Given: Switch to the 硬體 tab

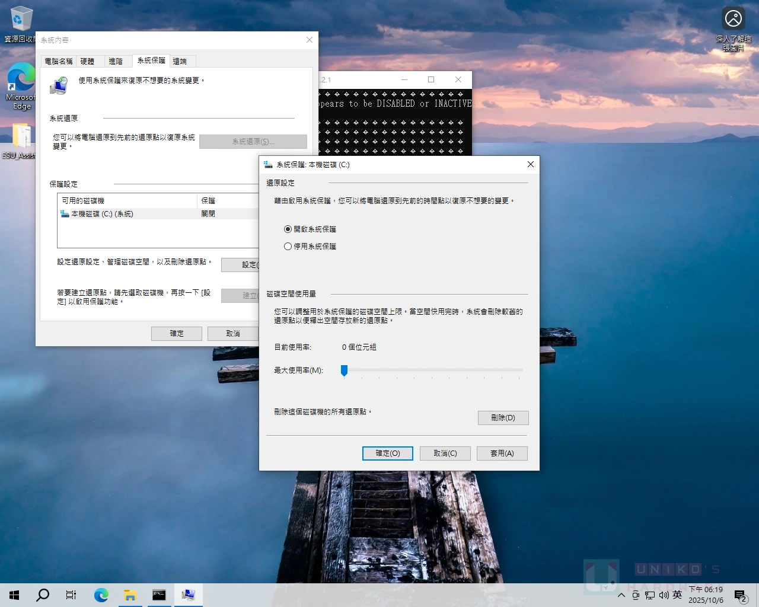Looking at the screenshot, I should point(87,61).
